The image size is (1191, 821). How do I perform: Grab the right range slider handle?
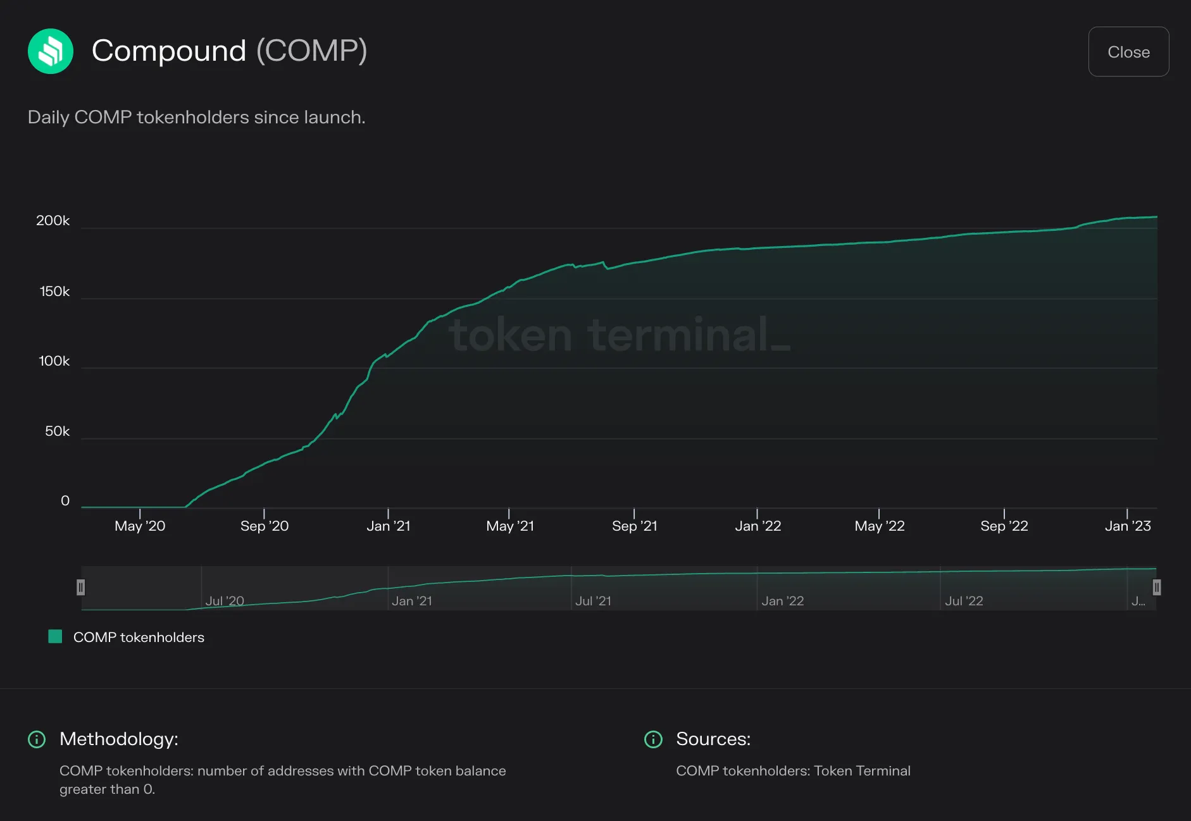(x=1156, y=588)
